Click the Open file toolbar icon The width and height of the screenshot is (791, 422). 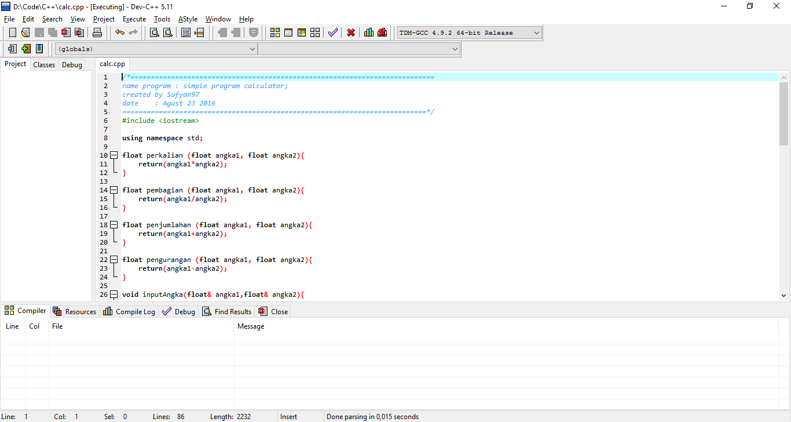tap(25, 32)
